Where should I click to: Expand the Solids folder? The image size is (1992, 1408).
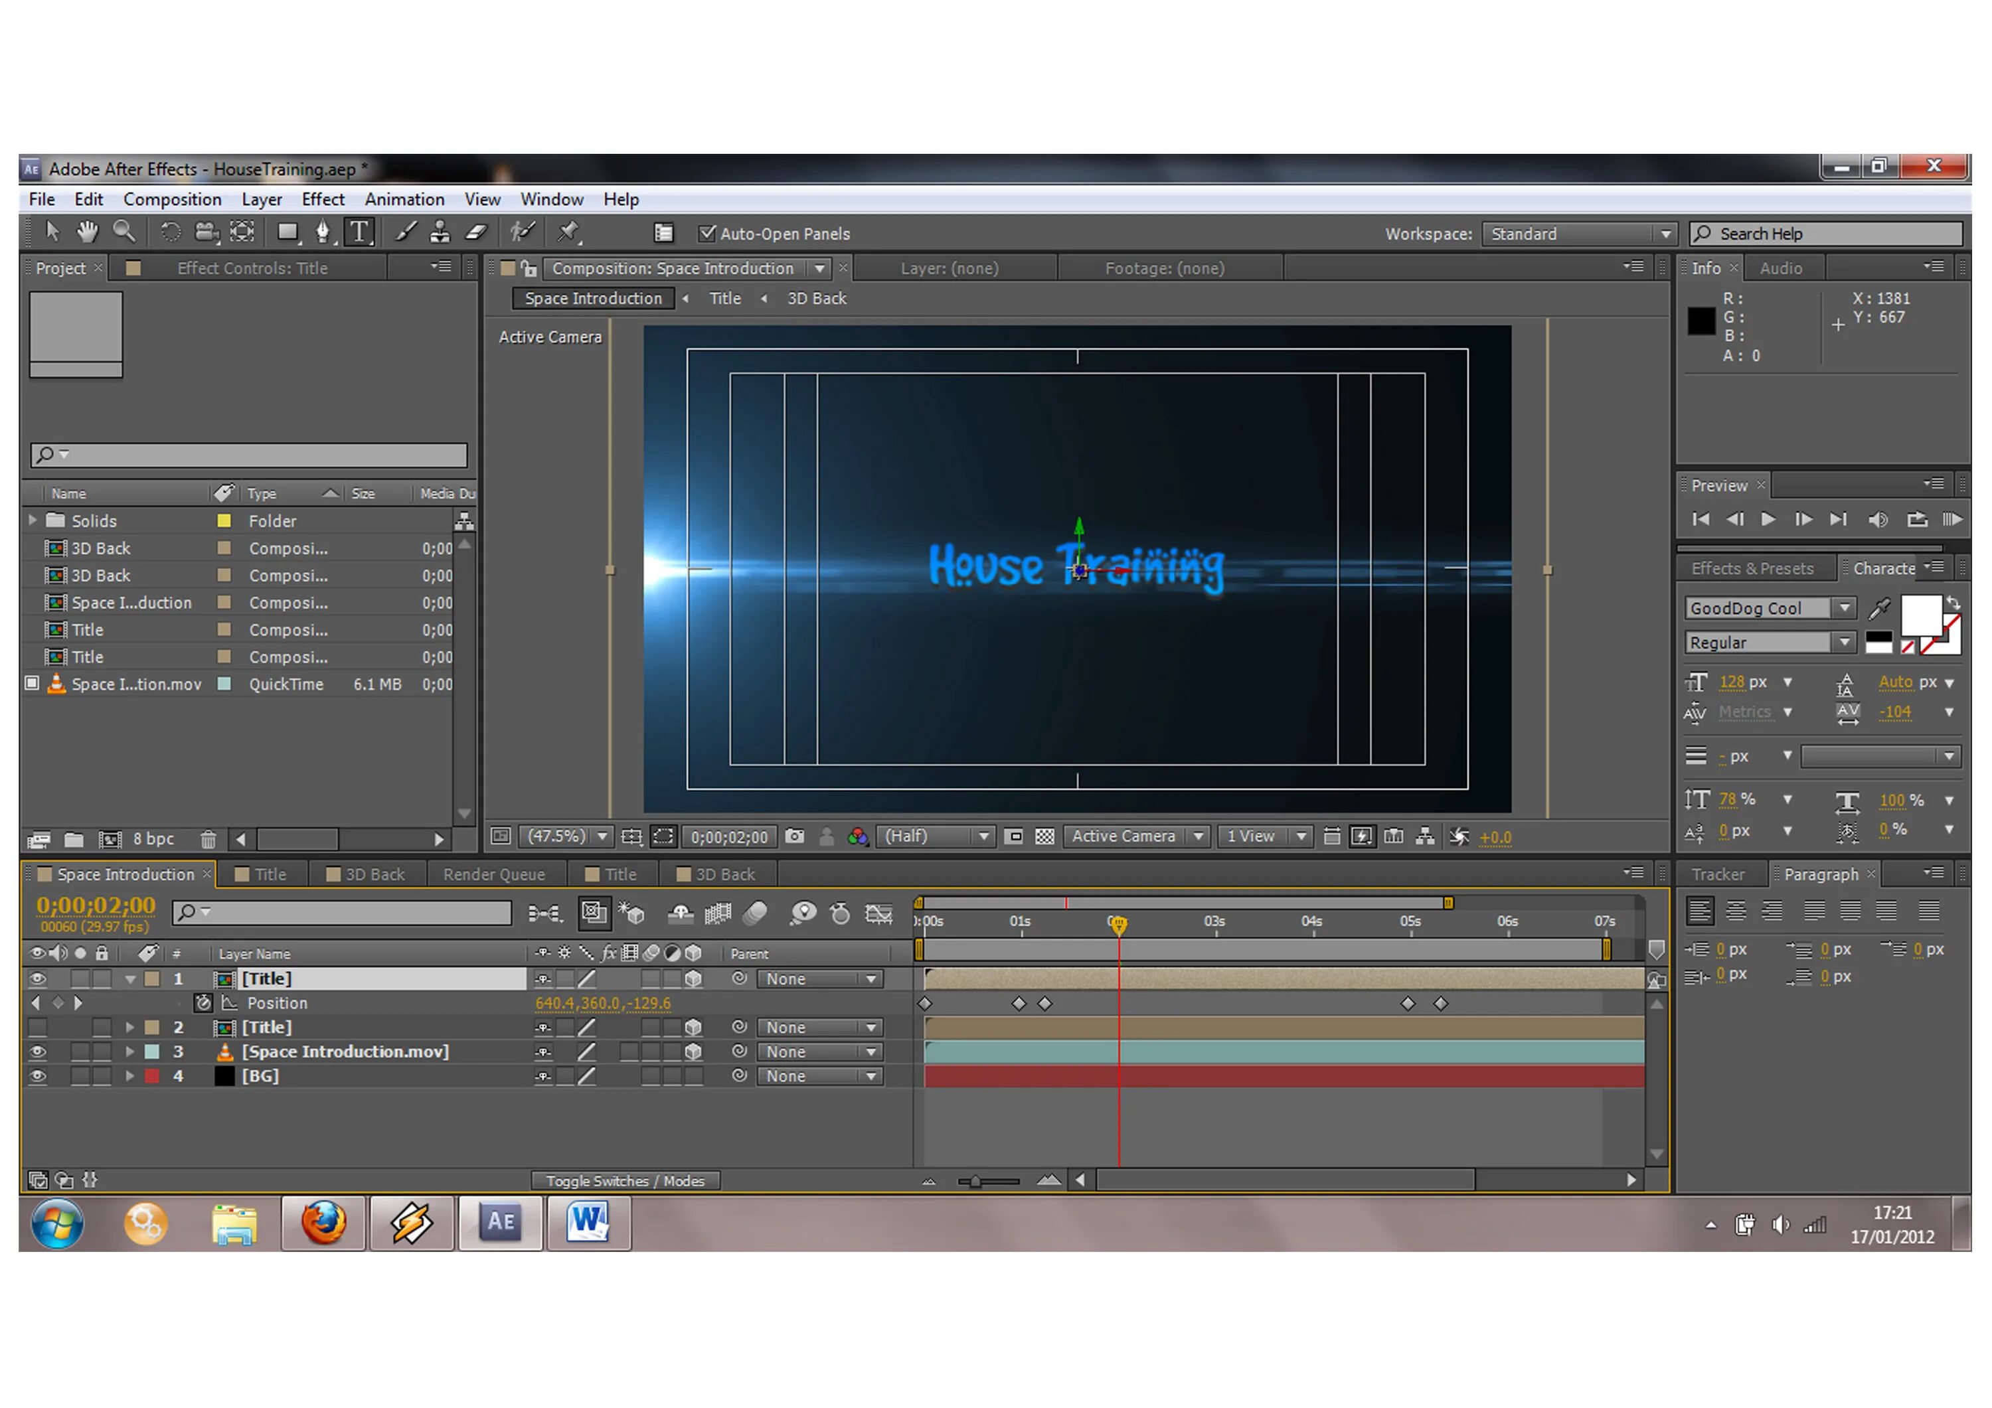click(33, 520)
